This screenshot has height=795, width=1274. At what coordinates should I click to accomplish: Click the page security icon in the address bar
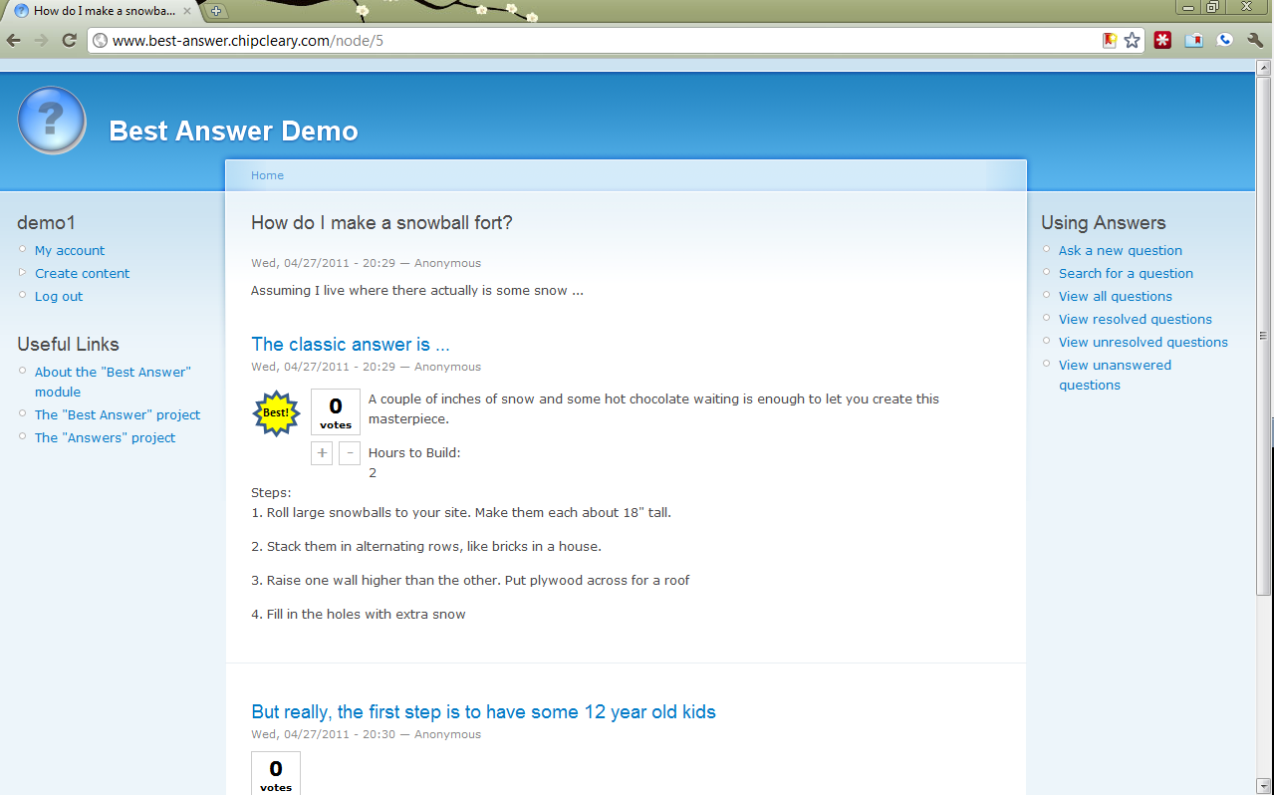[x=100, y=40]
